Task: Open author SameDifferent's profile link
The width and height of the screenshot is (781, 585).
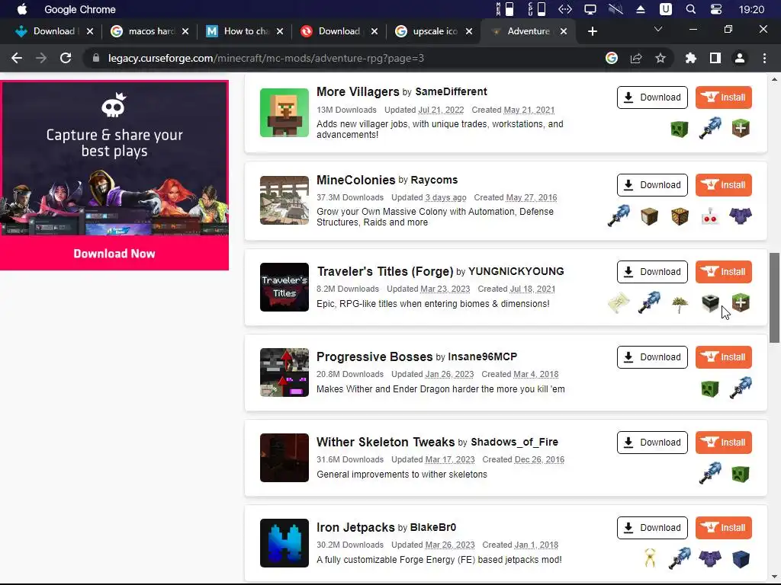Action: click(451, 91)
